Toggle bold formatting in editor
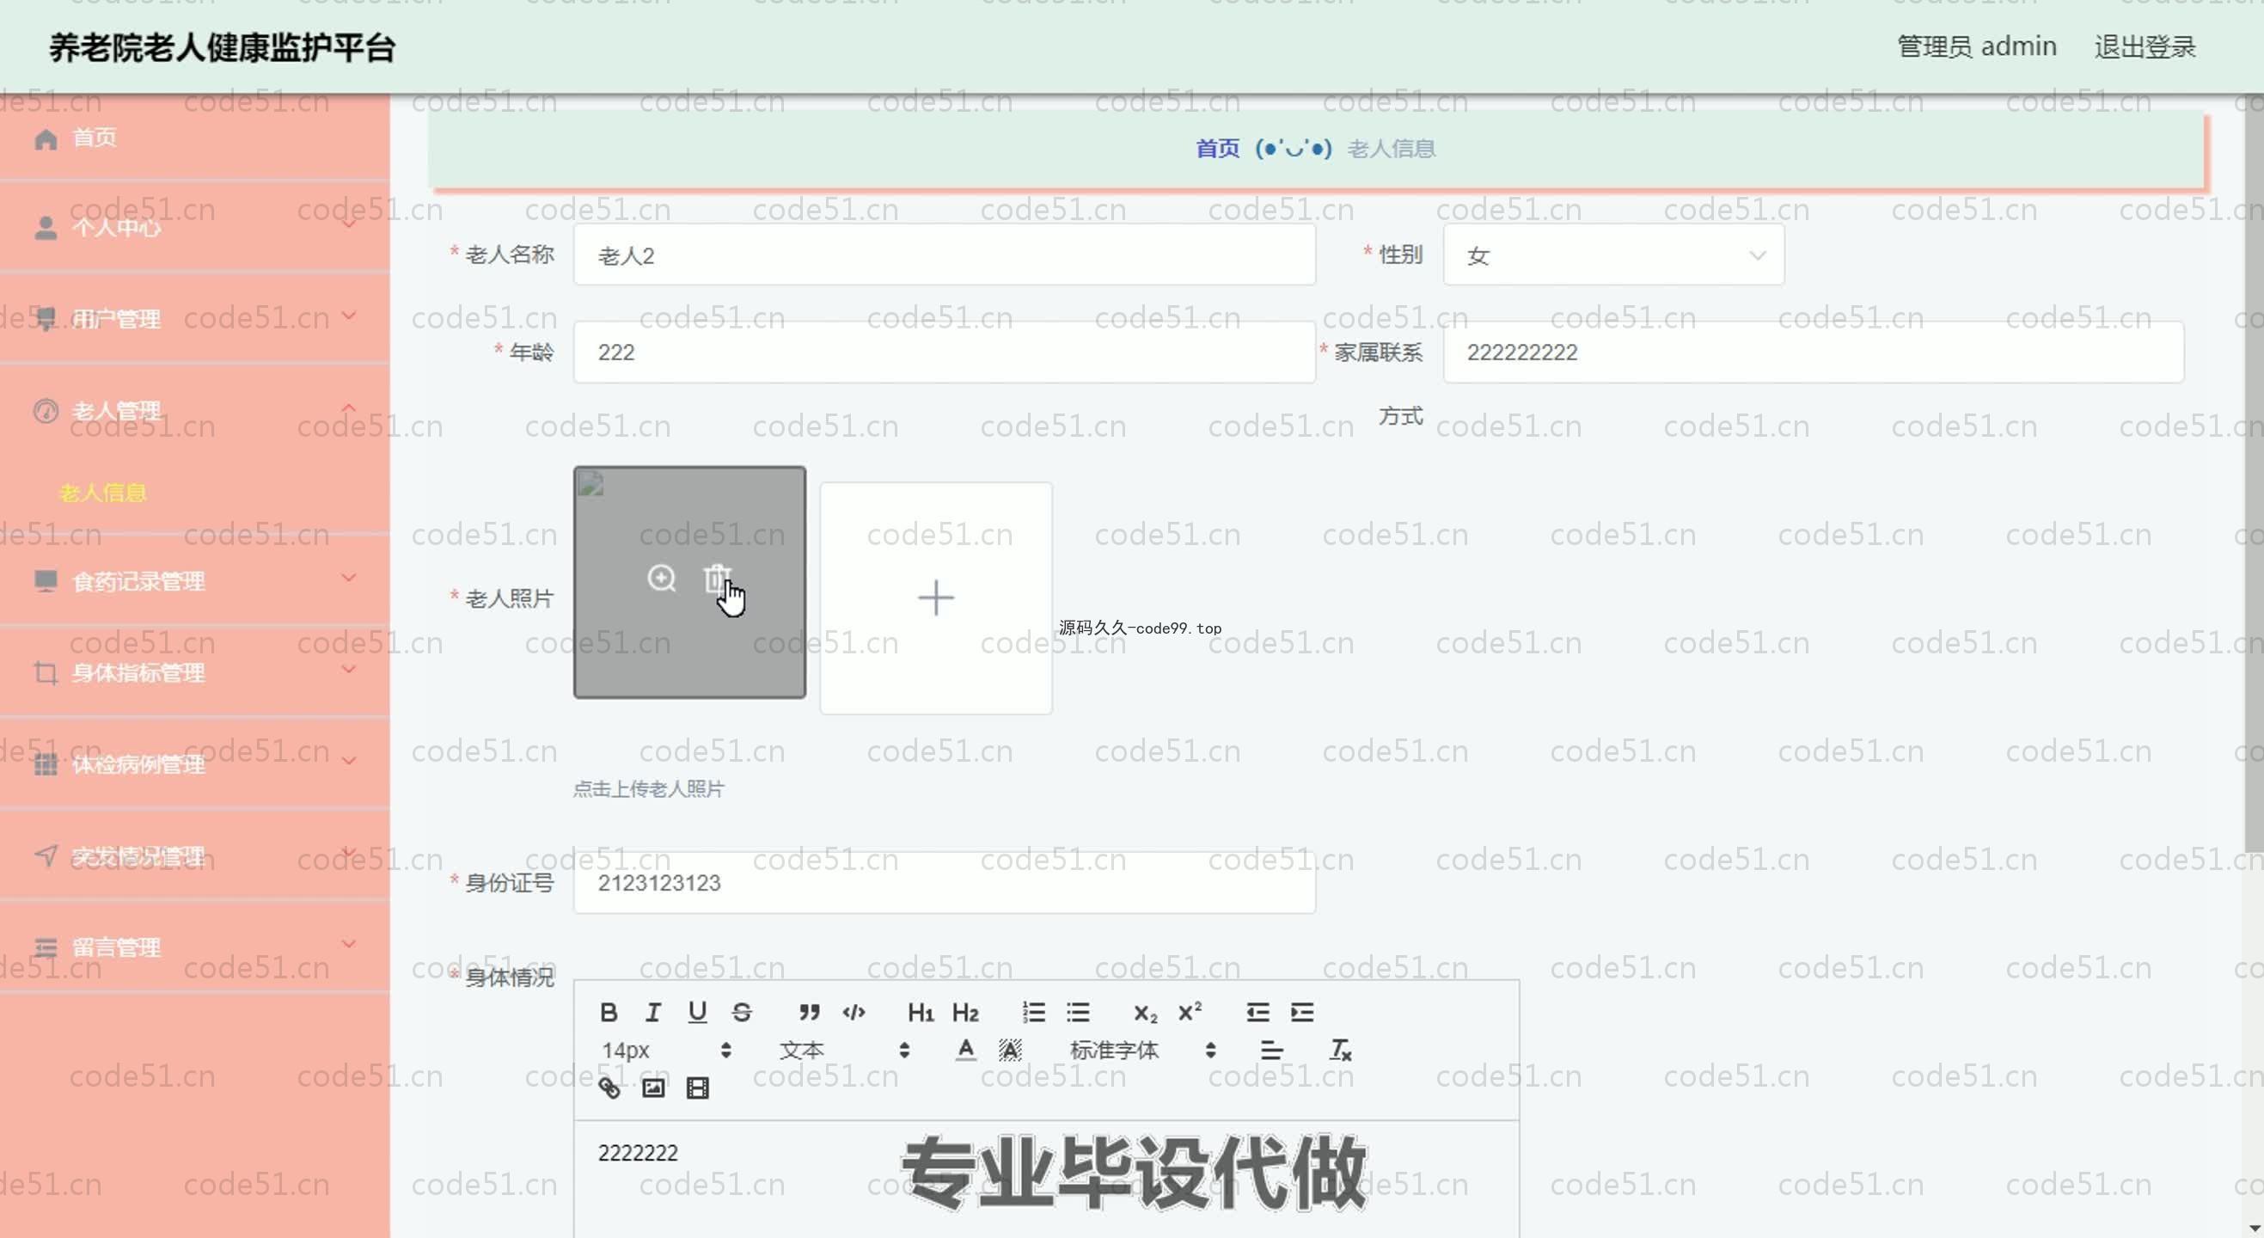The image size is (2264, 1238). pos(609,1012)
